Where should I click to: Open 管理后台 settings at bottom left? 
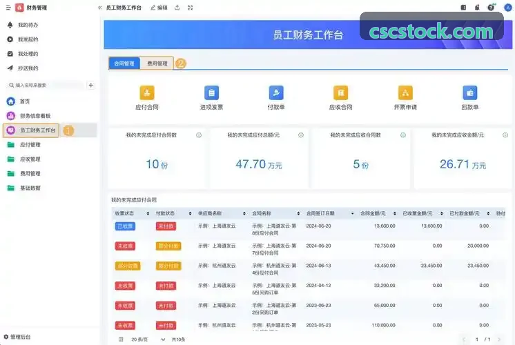coord(17,337)
